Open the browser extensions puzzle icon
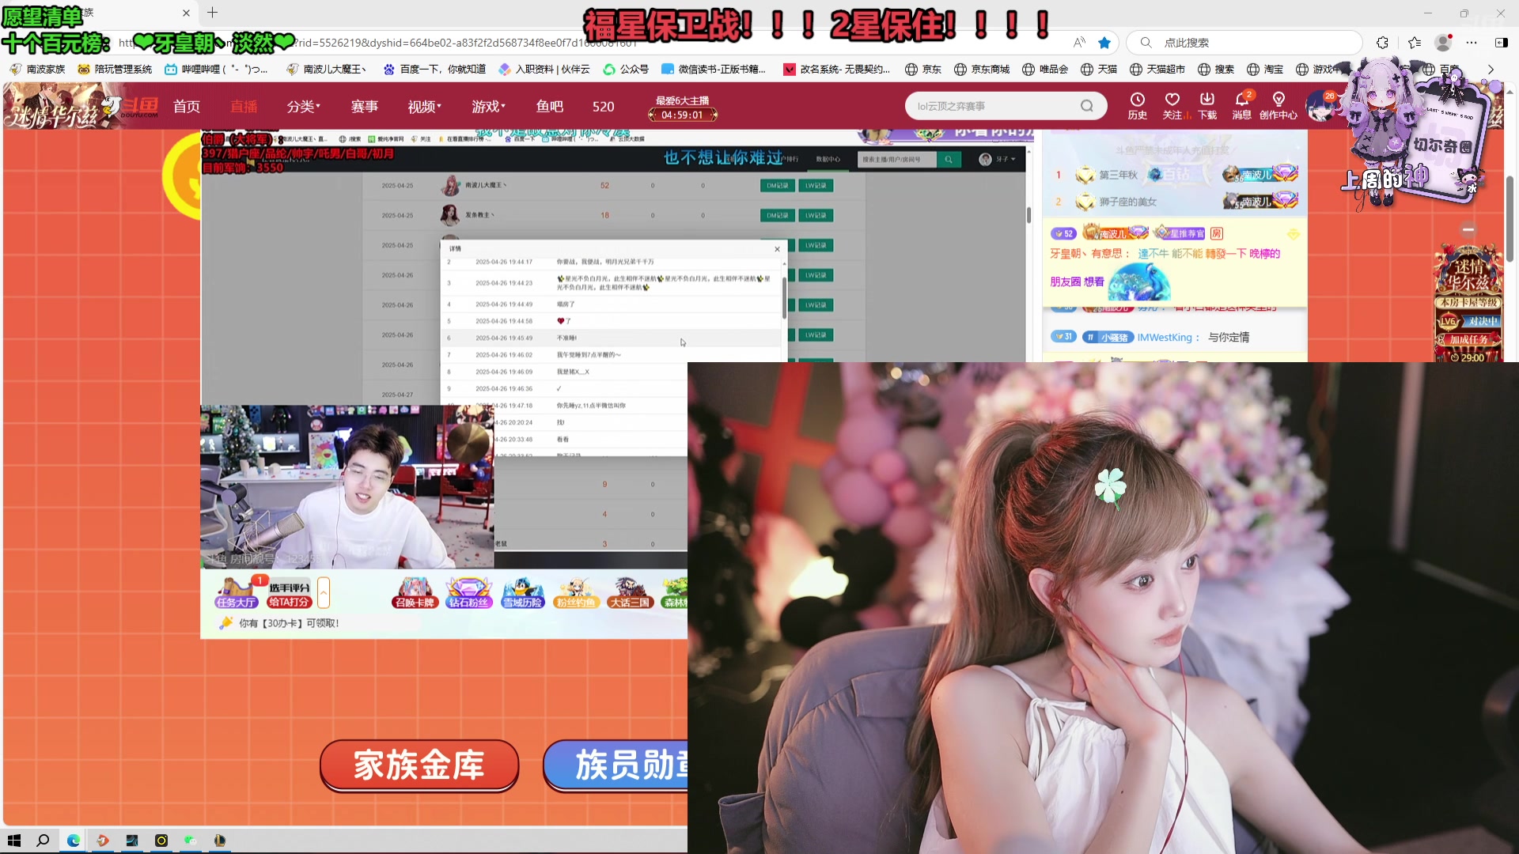 1382,43
